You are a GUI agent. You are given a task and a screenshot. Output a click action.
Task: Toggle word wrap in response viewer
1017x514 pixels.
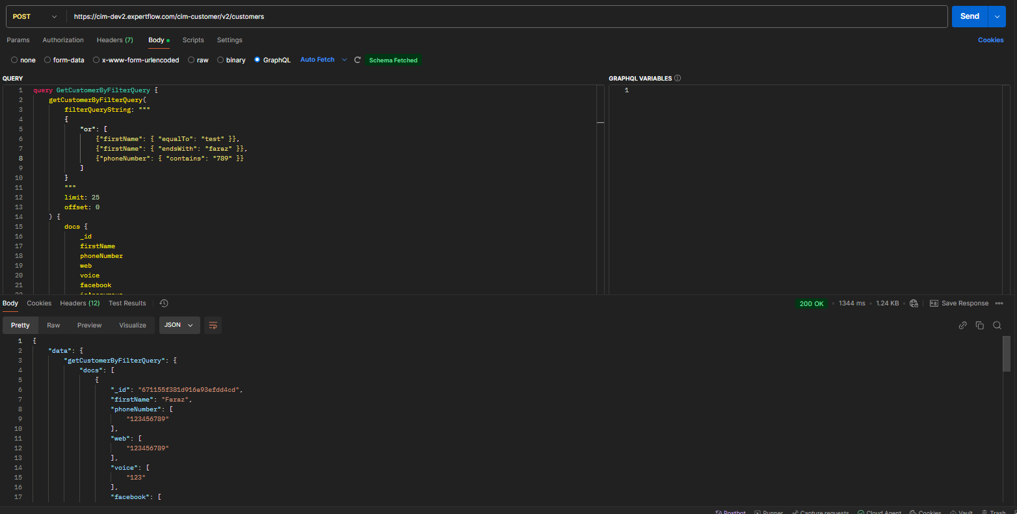pyautogui.click(x=213, y=326)
